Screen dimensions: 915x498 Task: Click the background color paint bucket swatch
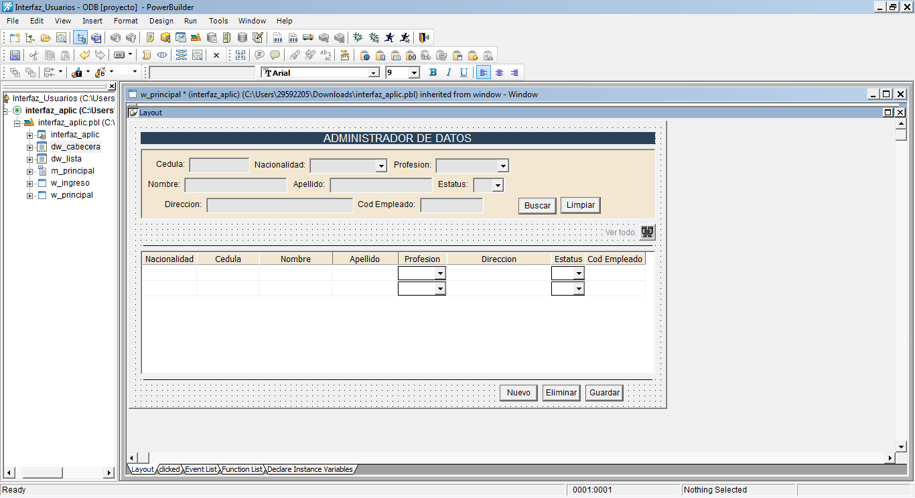(100, 72)
